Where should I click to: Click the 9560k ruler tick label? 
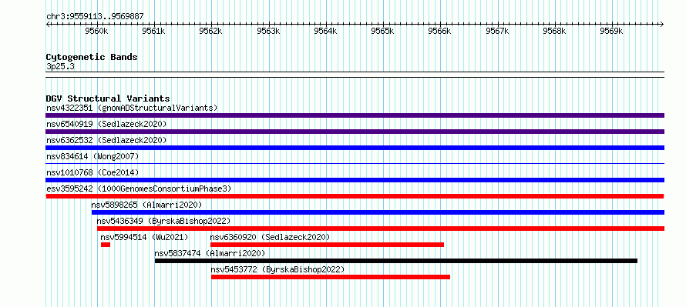(x=96, y=32)
